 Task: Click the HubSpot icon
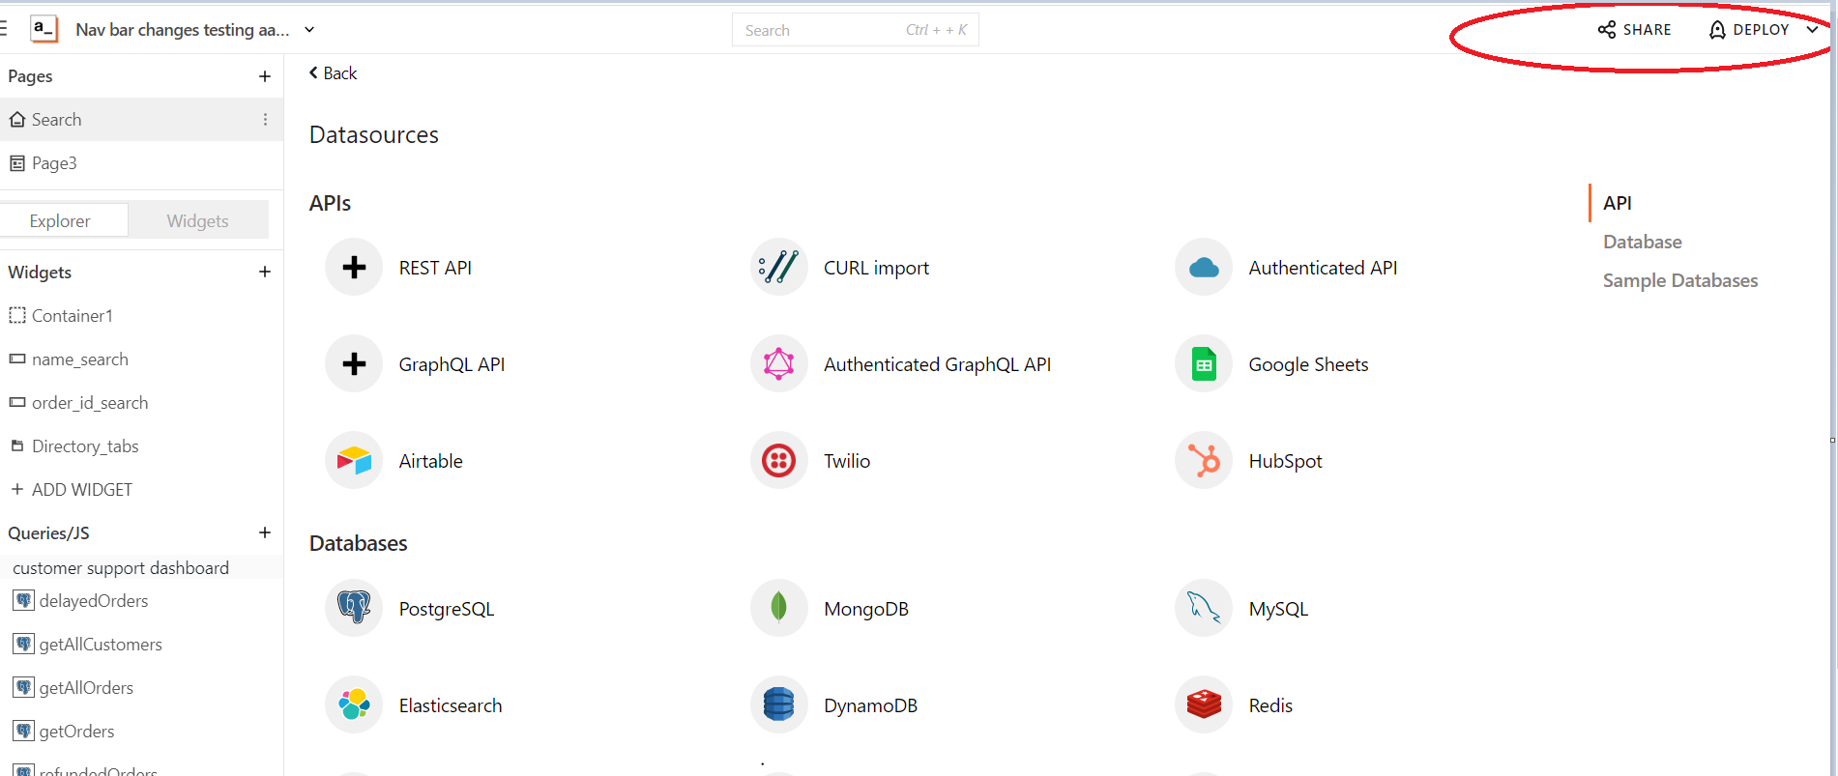click(1204, 461)
